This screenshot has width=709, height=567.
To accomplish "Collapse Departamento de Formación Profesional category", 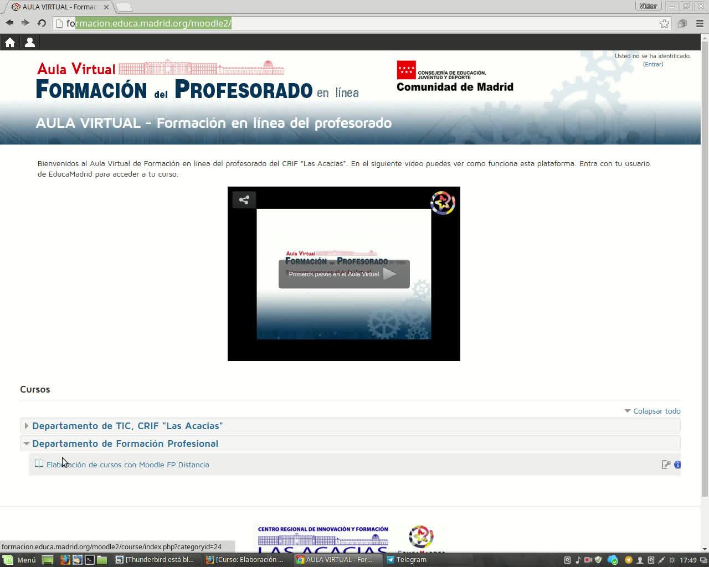I will point(26,444).
